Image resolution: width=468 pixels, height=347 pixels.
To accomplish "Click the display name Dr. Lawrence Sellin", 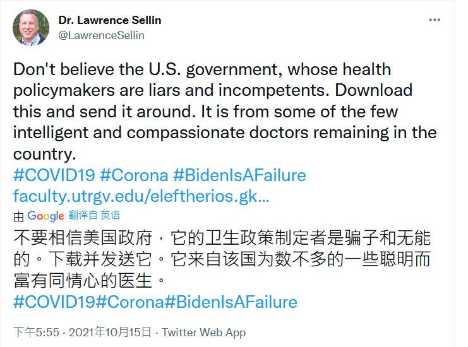I will pyautogui.click(x=109, y=20).
